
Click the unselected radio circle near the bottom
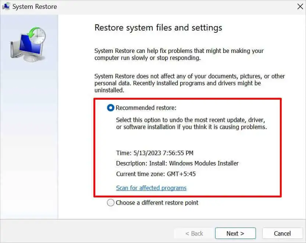[x=110, y=203]
